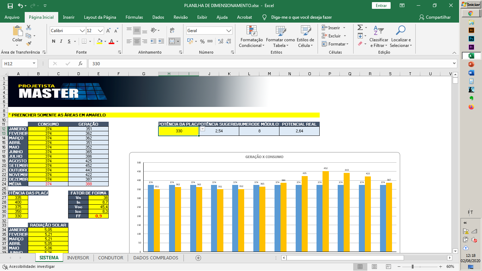Open the Name Box dropdown arrow
Viewport: 482px width, 271px height.
[34, 64]
